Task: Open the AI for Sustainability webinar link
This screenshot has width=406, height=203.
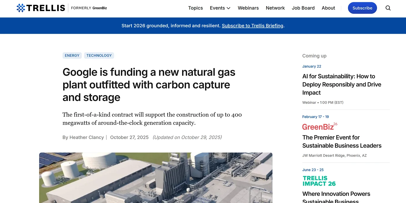Action: click(342, 84)
